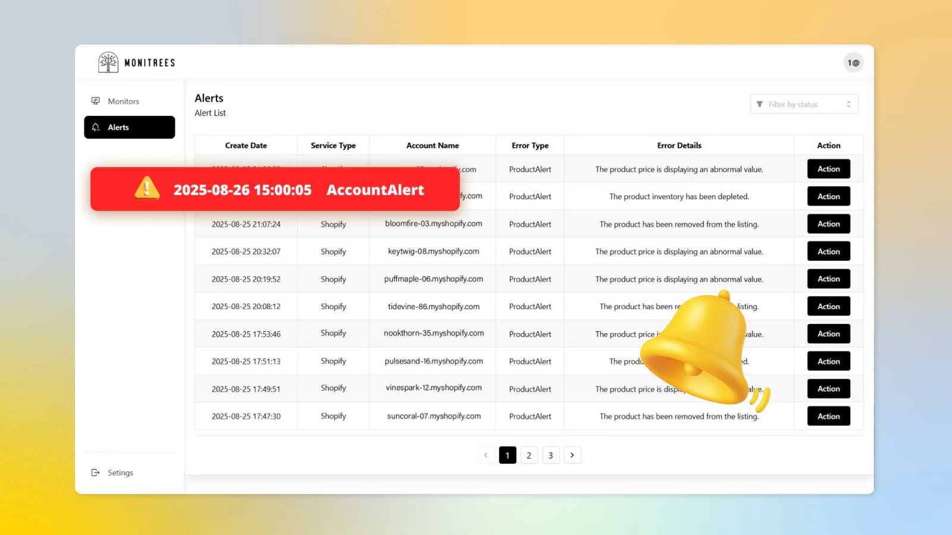The width and height of the screenshot is (952, 535).
Task: Open the account badge in the top right
Action: (x=853, y=62)
